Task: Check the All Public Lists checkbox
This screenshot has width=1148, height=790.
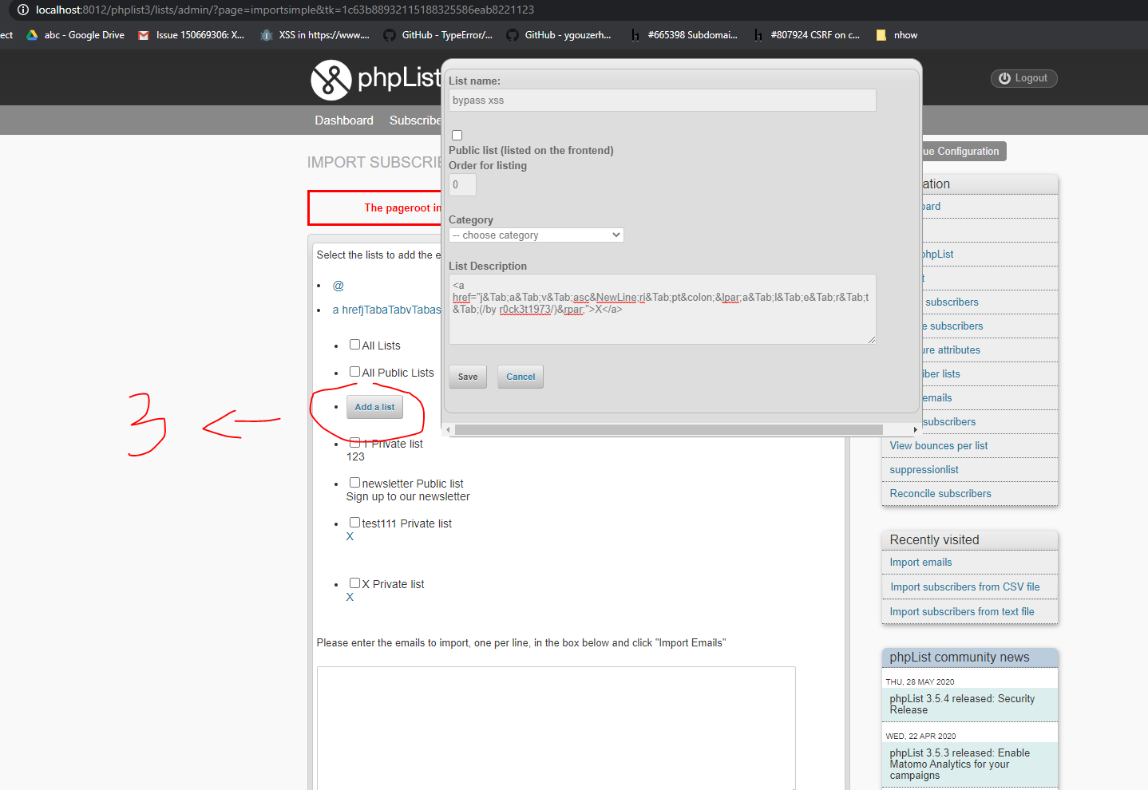Action: [354, 372]
